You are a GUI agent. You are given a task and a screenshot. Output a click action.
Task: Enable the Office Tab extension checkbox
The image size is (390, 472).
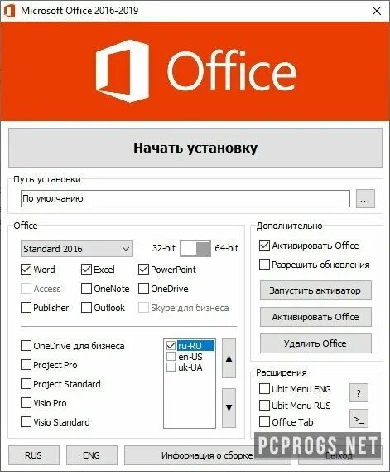264,421
